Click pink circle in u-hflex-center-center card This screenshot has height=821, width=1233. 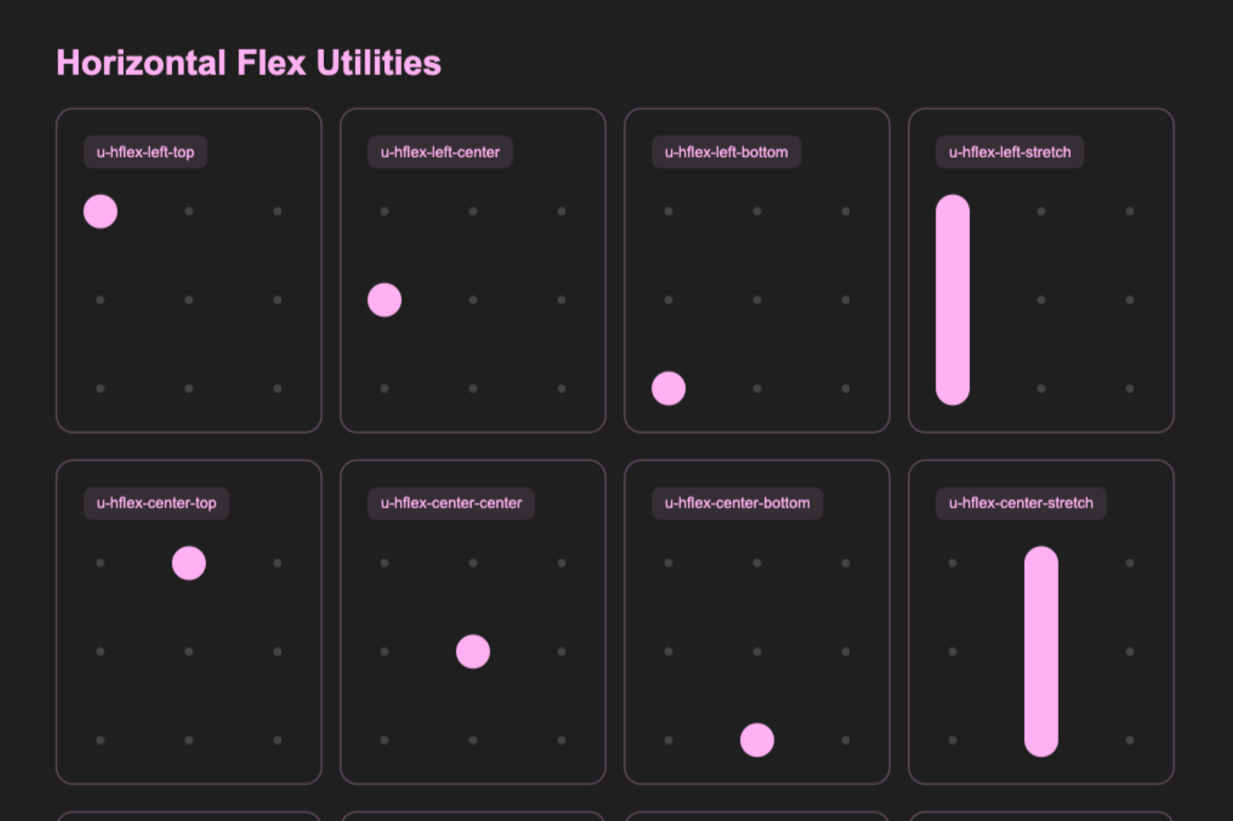click(x=473, y=652)
